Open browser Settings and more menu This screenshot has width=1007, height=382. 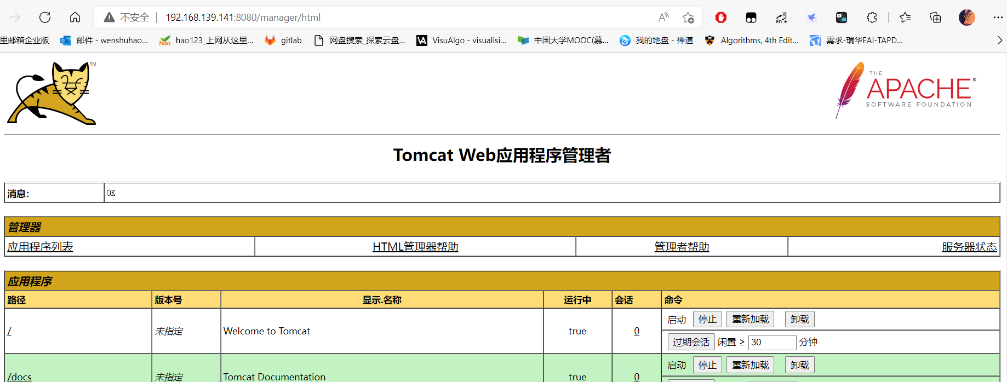pos(998,18)
